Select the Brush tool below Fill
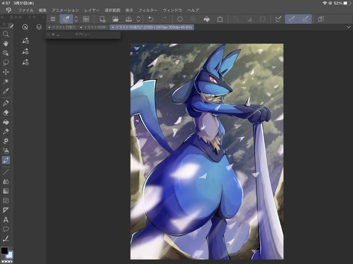This screenshot has height=264, width=353. click(x=6, y=131)
